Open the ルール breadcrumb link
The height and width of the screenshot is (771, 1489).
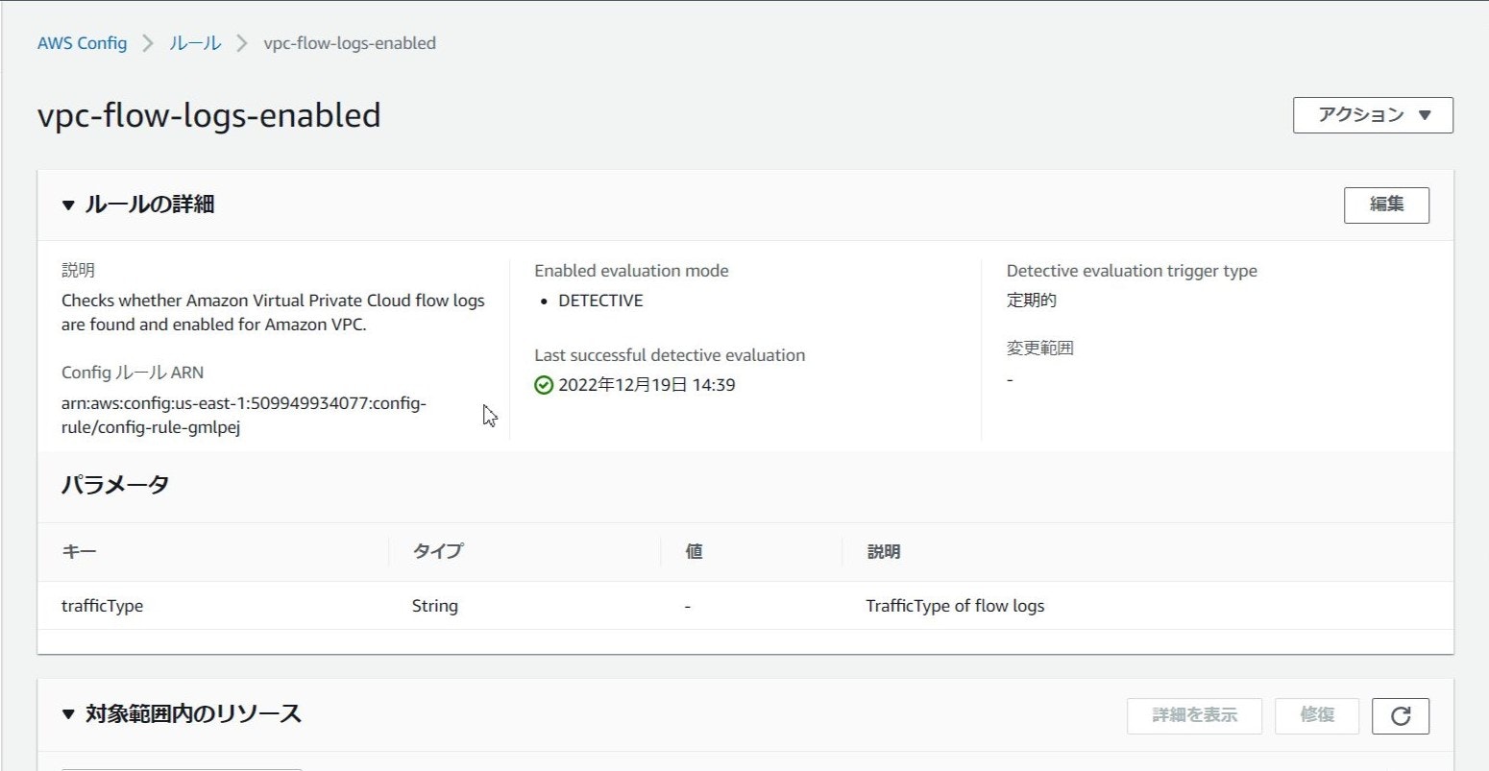[195, 43]
